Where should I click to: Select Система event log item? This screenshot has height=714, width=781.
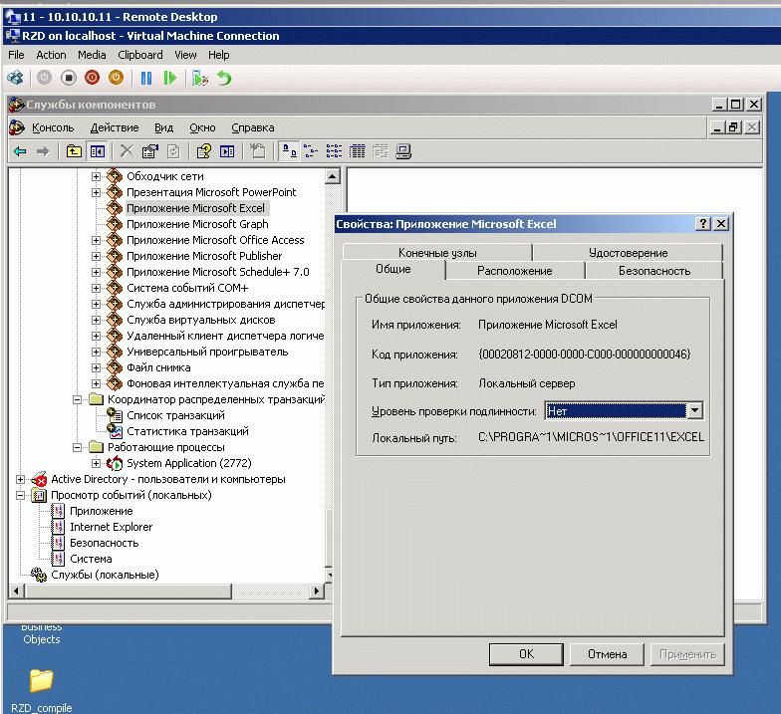click(x=91, y=559)
